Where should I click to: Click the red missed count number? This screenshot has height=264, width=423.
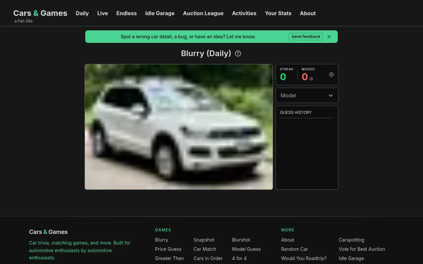coord(305,77)
